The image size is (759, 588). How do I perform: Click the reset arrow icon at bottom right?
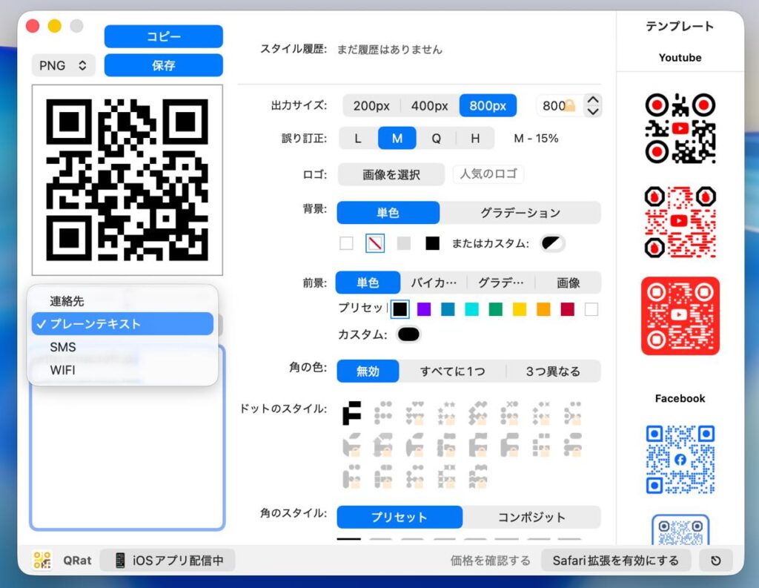tap(715, 561)
